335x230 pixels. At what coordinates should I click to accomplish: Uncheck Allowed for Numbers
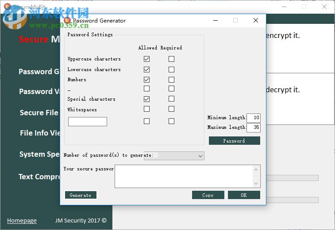pyautogui.click(x=146, y=80)
